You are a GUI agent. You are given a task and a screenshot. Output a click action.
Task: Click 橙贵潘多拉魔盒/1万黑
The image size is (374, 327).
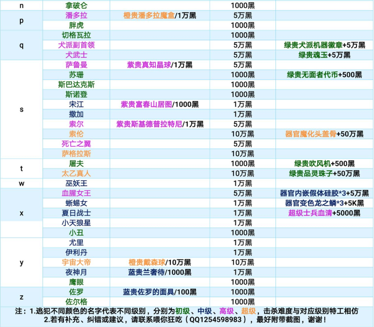tap(160, 15)
